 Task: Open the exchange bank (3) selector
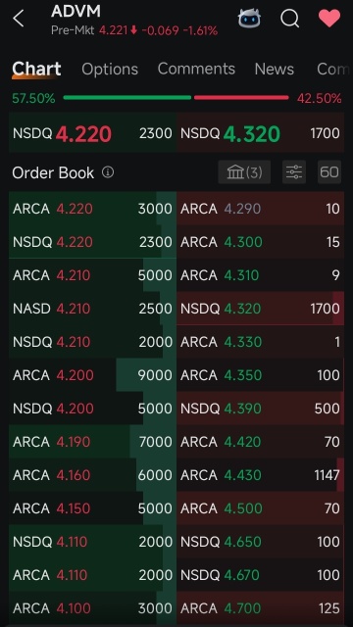pyautogui.click(x=244, y=172)
